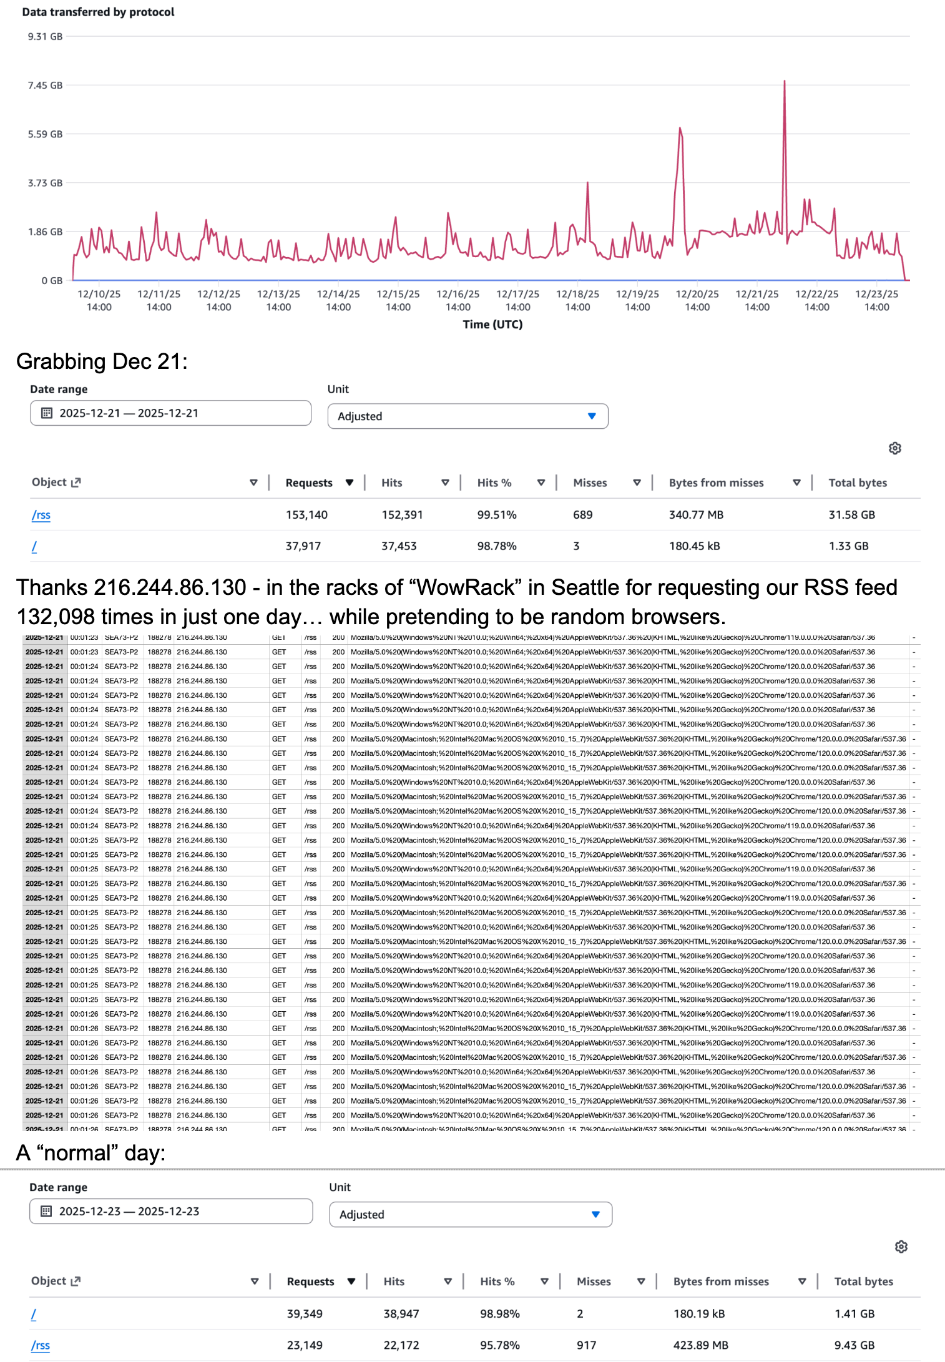Click the Misses column arrow in Dec 23 table
Viewport: 945px width, 1362px height.
pos(641,1281)
